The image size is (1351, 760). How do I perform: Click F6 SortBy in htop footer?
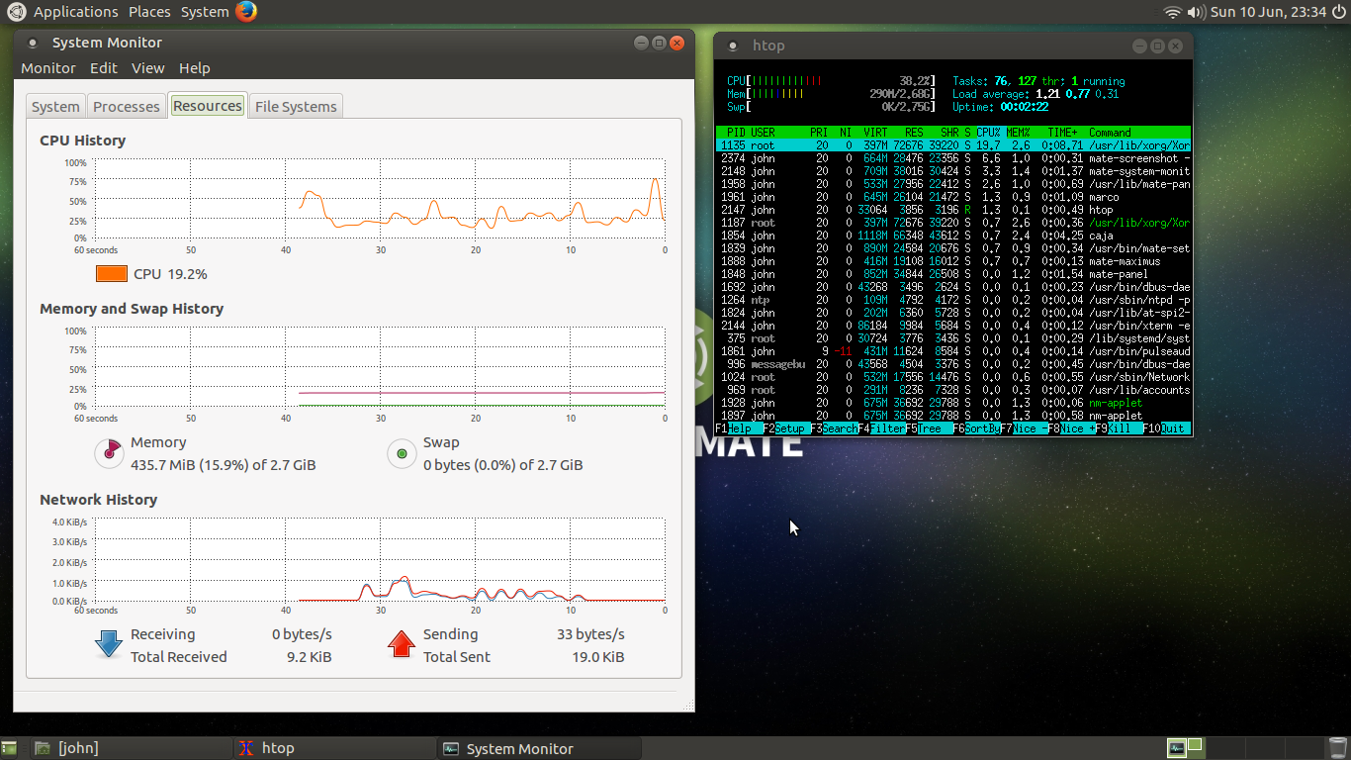pyautogui.click(x=977, y=429)
